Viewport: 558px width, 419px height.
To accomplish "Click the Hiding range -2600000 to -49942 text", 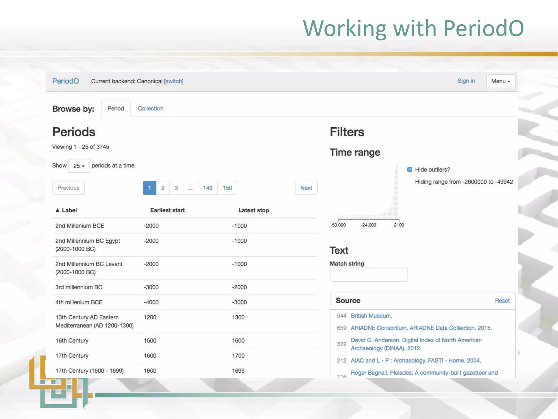I will pyautogui.click(x=464, y=182).
